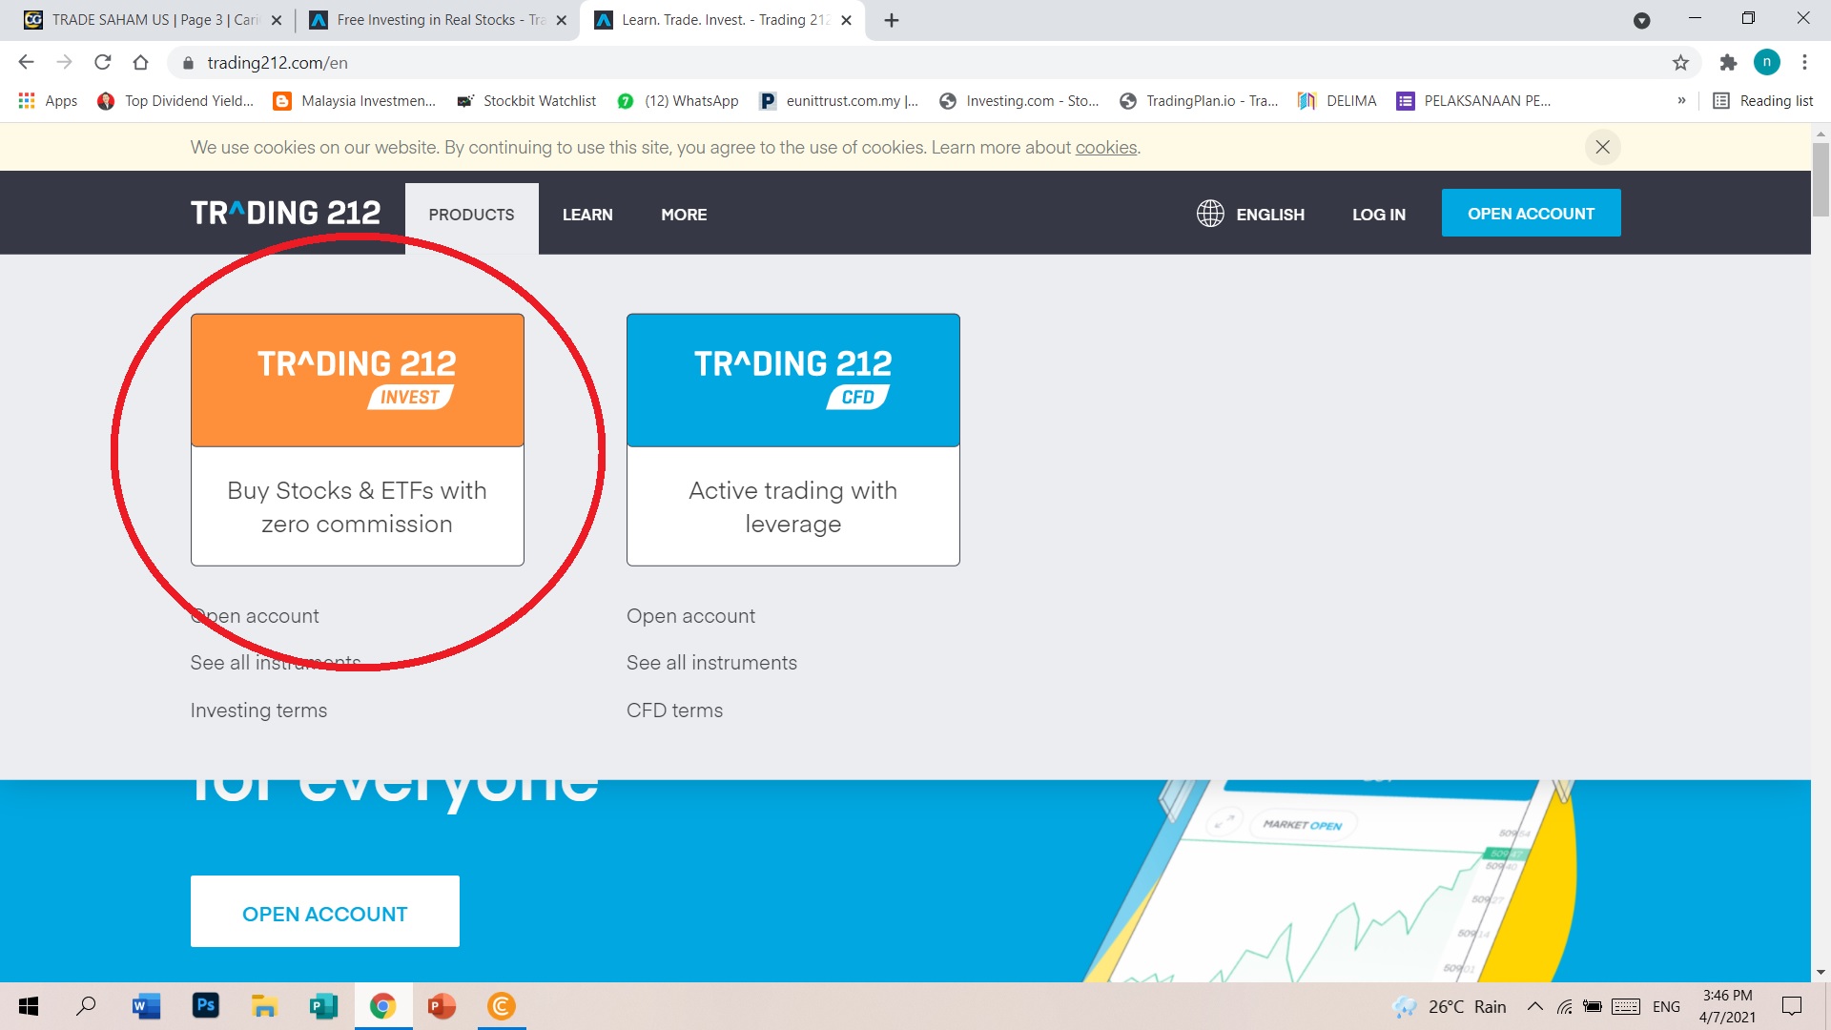Open the Chrome tab search dropdown
This screenshot has width=1831, height=1030.
click(1641, 20)
